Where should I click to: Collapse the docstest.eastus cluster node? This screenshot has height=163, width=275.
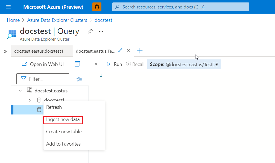pos(20,90)
